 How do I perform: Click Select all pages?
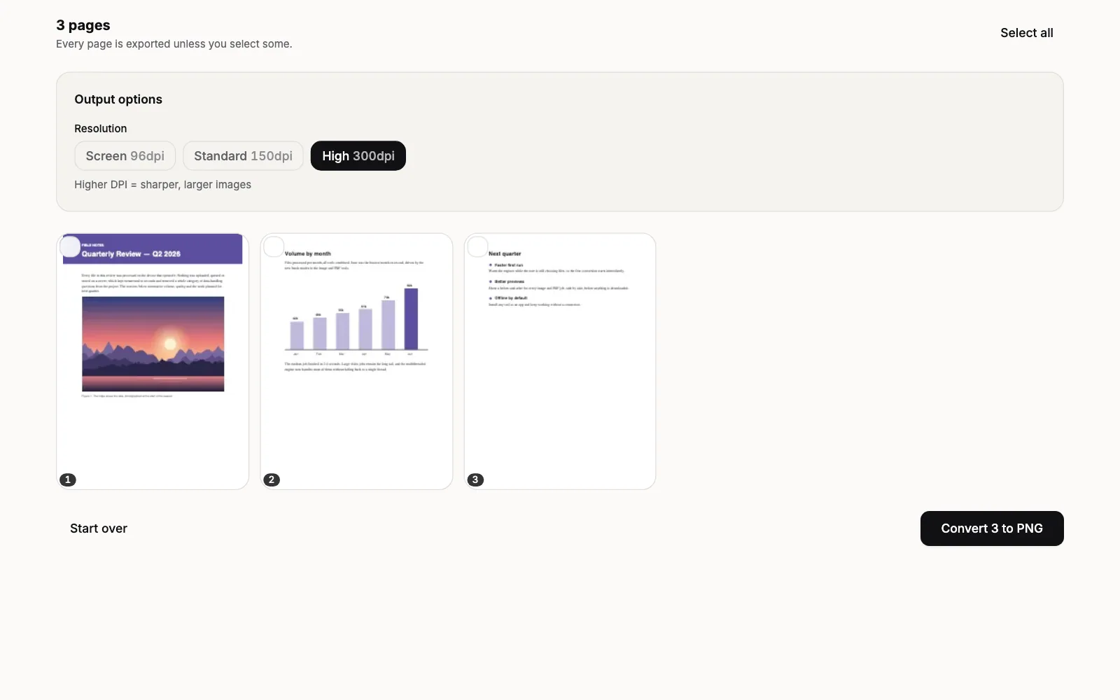pos(1027,33)
